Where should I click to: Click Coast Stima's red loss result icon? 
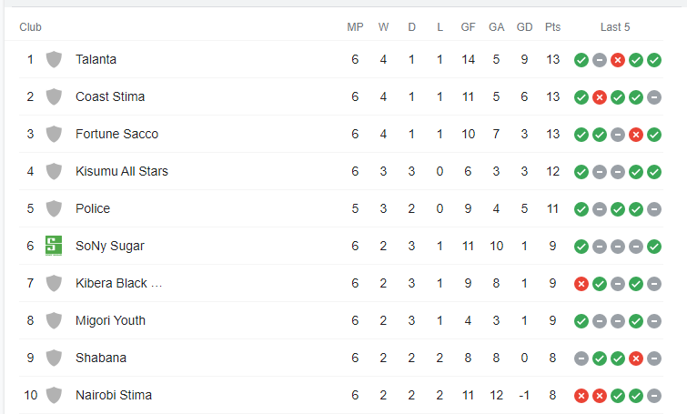(600, 97)
